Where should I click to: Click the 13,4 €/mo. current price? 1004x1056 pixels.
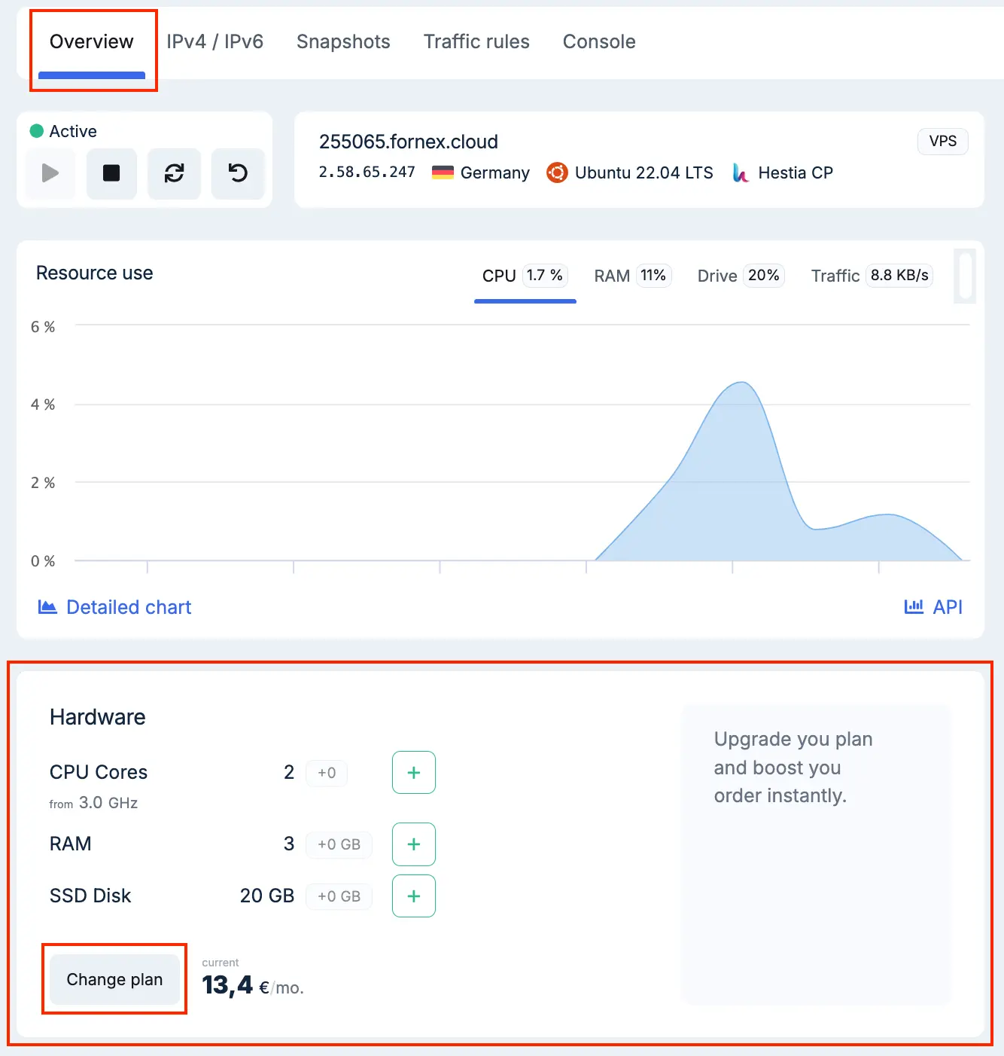[x=253, y=985]
